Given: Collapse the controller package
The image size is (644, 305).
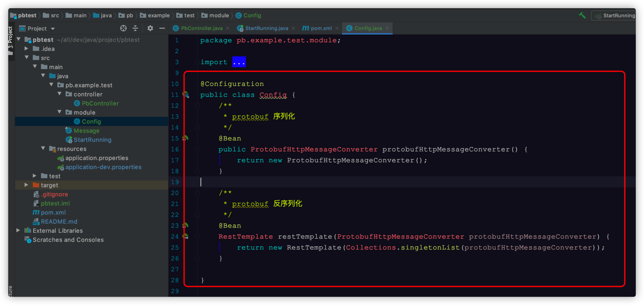Looking at the screenshot, I should pos(60,94).
